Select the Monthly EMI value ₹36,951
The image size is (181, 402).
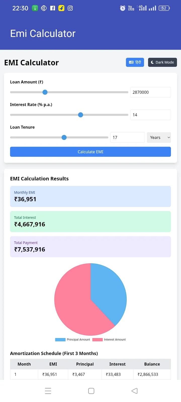coord(25,199)
